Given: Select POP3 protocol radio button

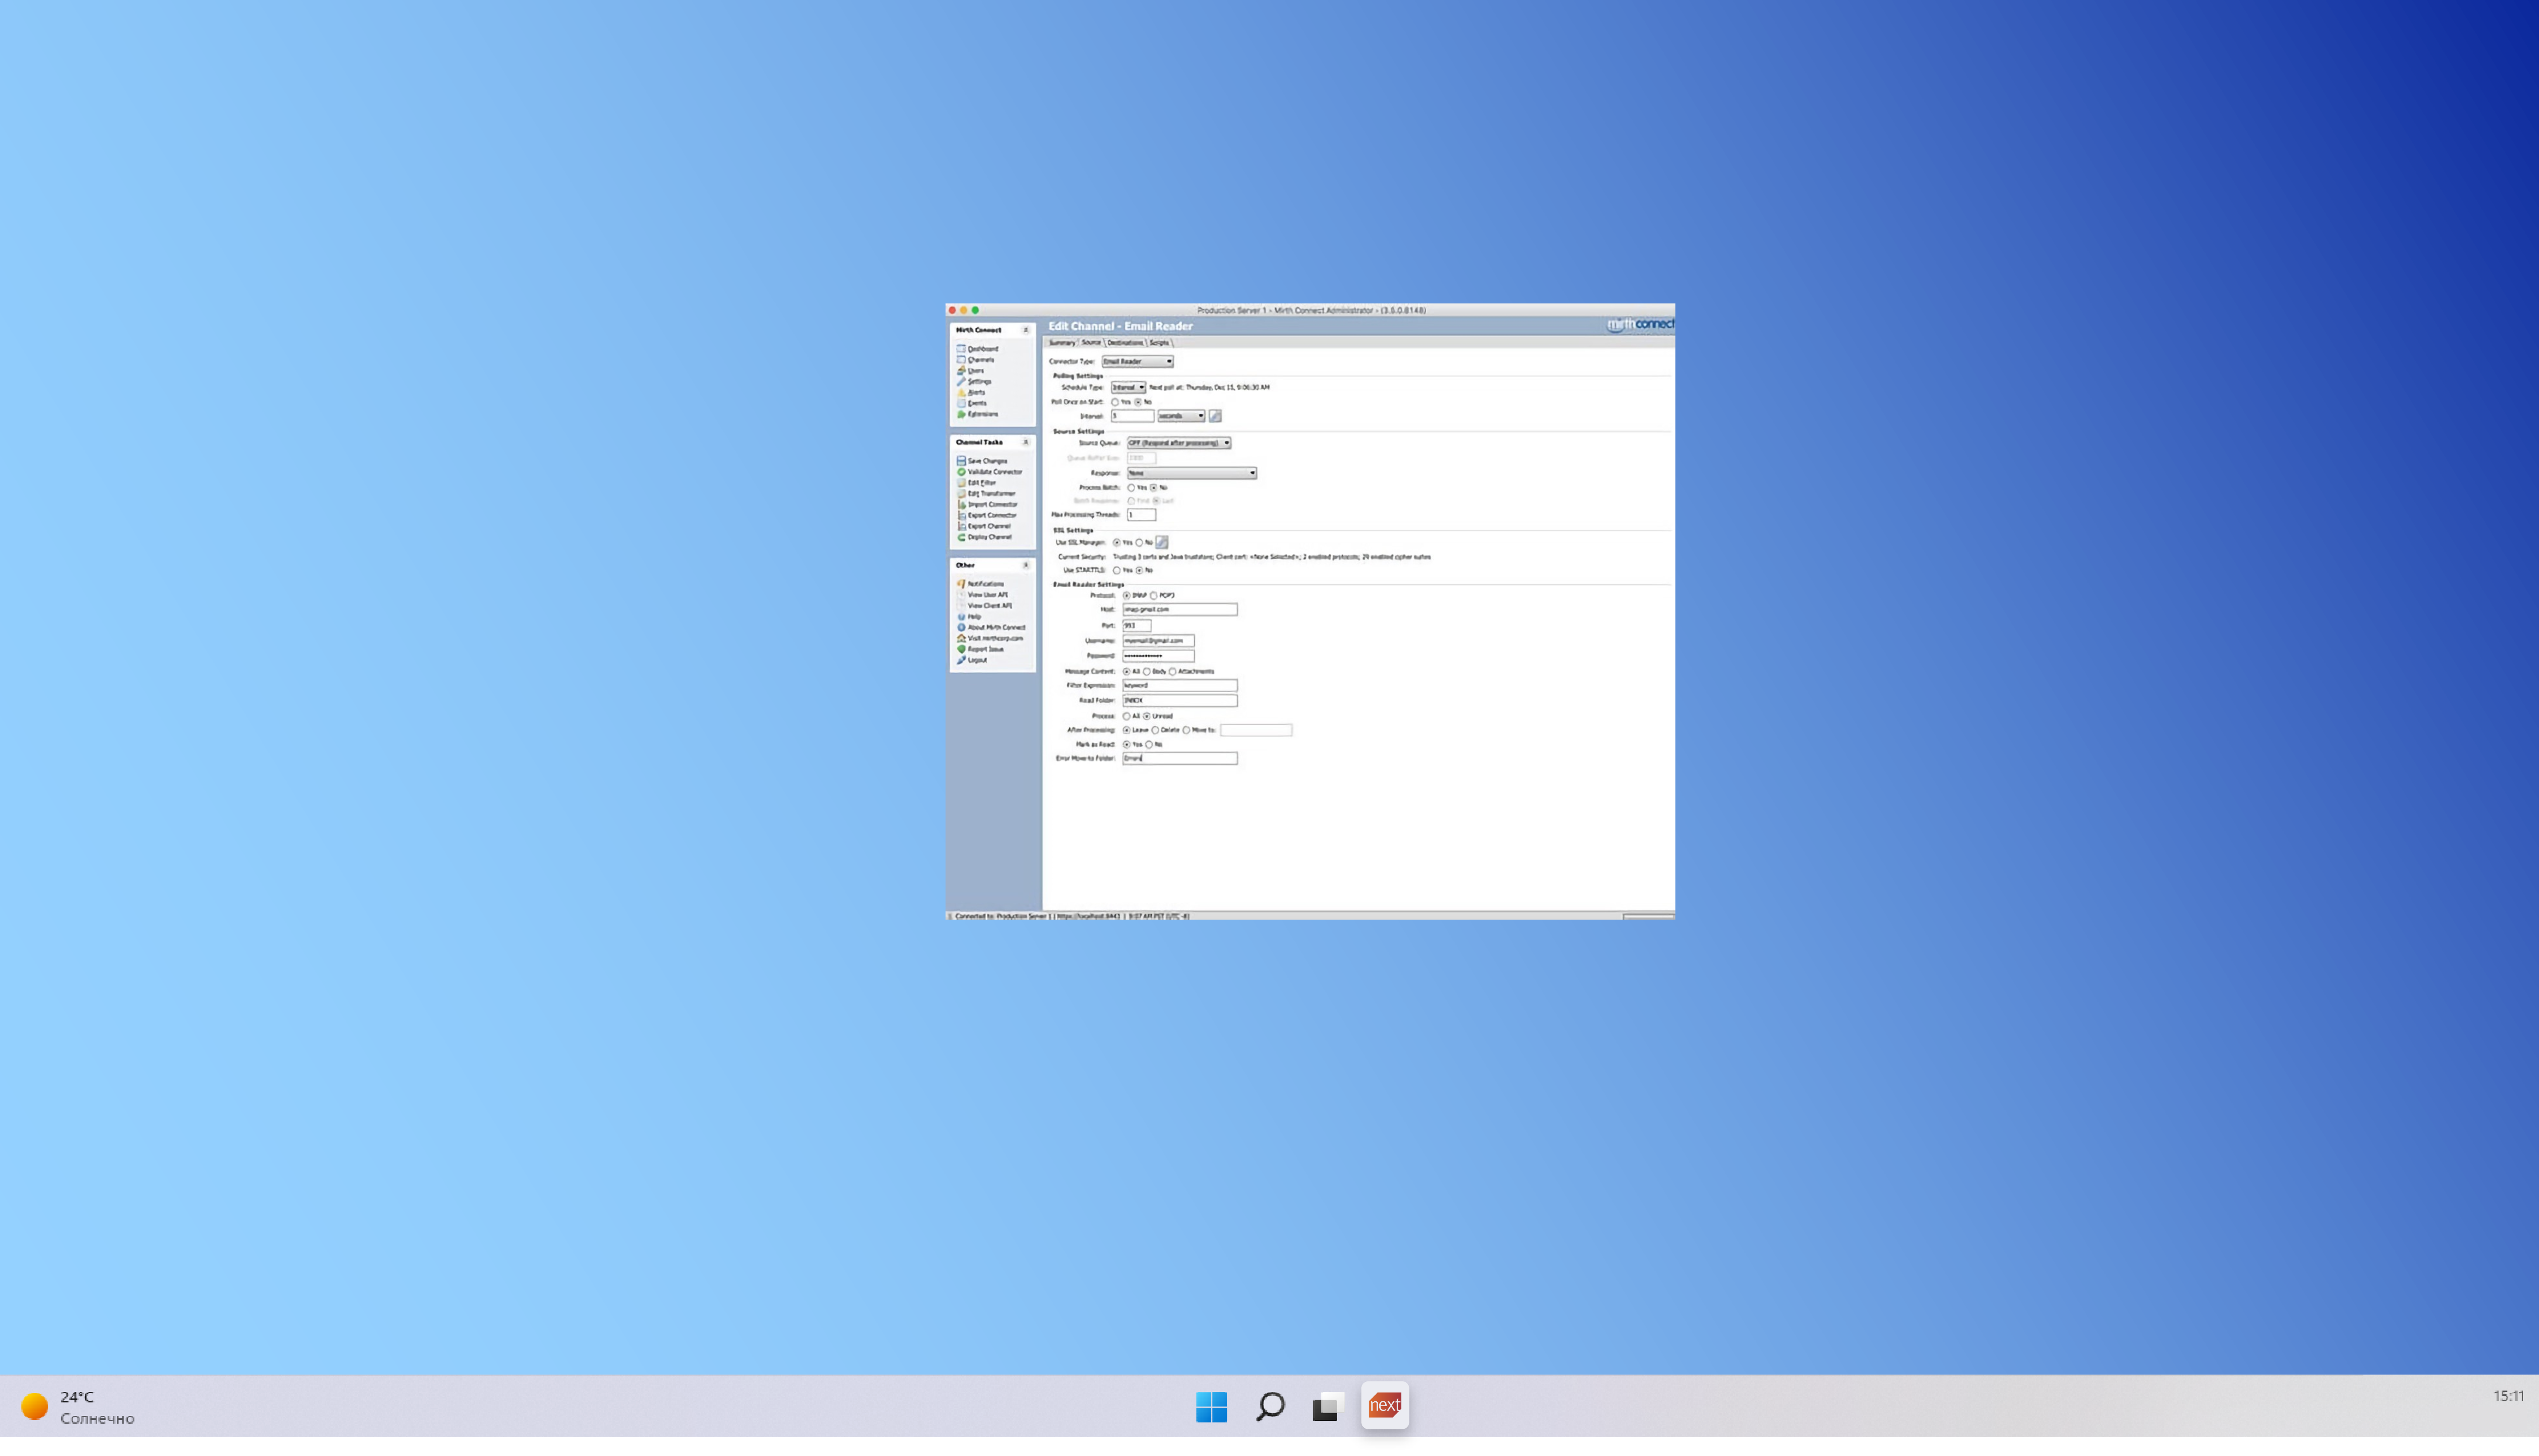Looking at the screenshot, I should 1154,596.
